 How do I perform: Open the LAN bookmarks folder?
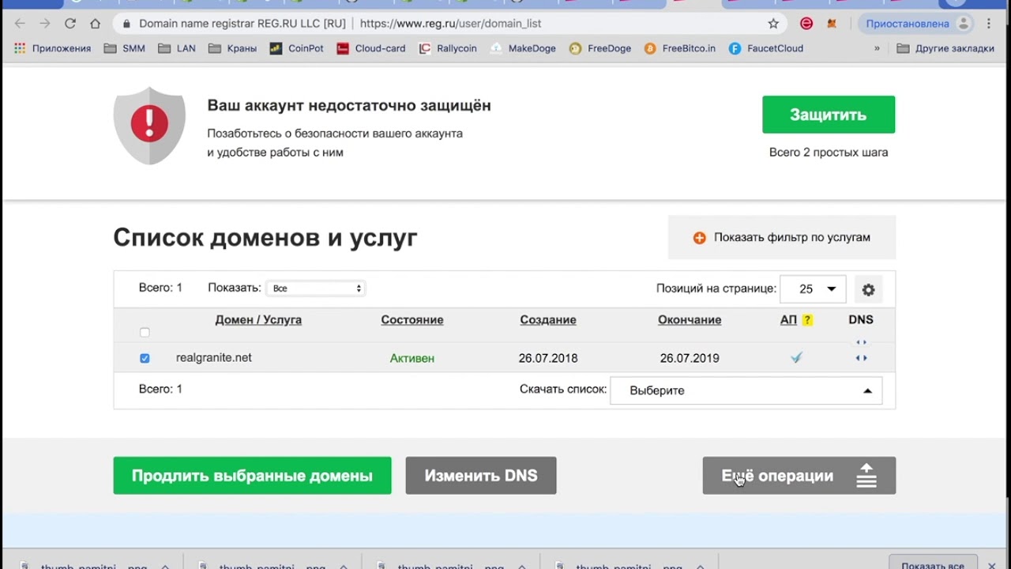pos(177,48)
